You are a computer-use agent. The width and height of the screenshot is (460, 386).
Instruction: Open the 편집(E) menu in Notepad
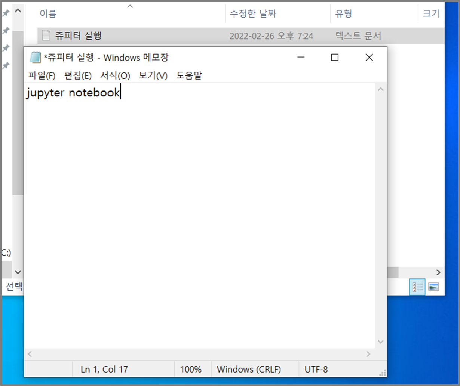(78, 76)
